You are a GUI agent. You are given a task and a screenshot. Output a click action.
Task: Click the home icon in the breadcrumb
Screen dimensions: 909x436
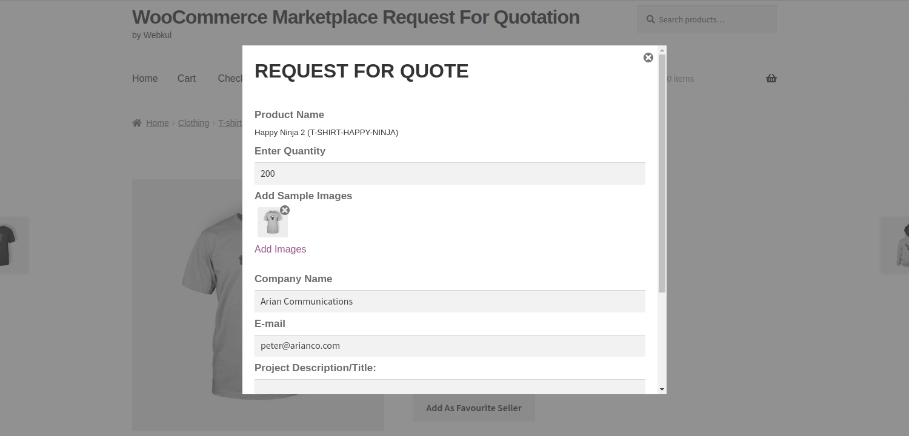[137, 122]
